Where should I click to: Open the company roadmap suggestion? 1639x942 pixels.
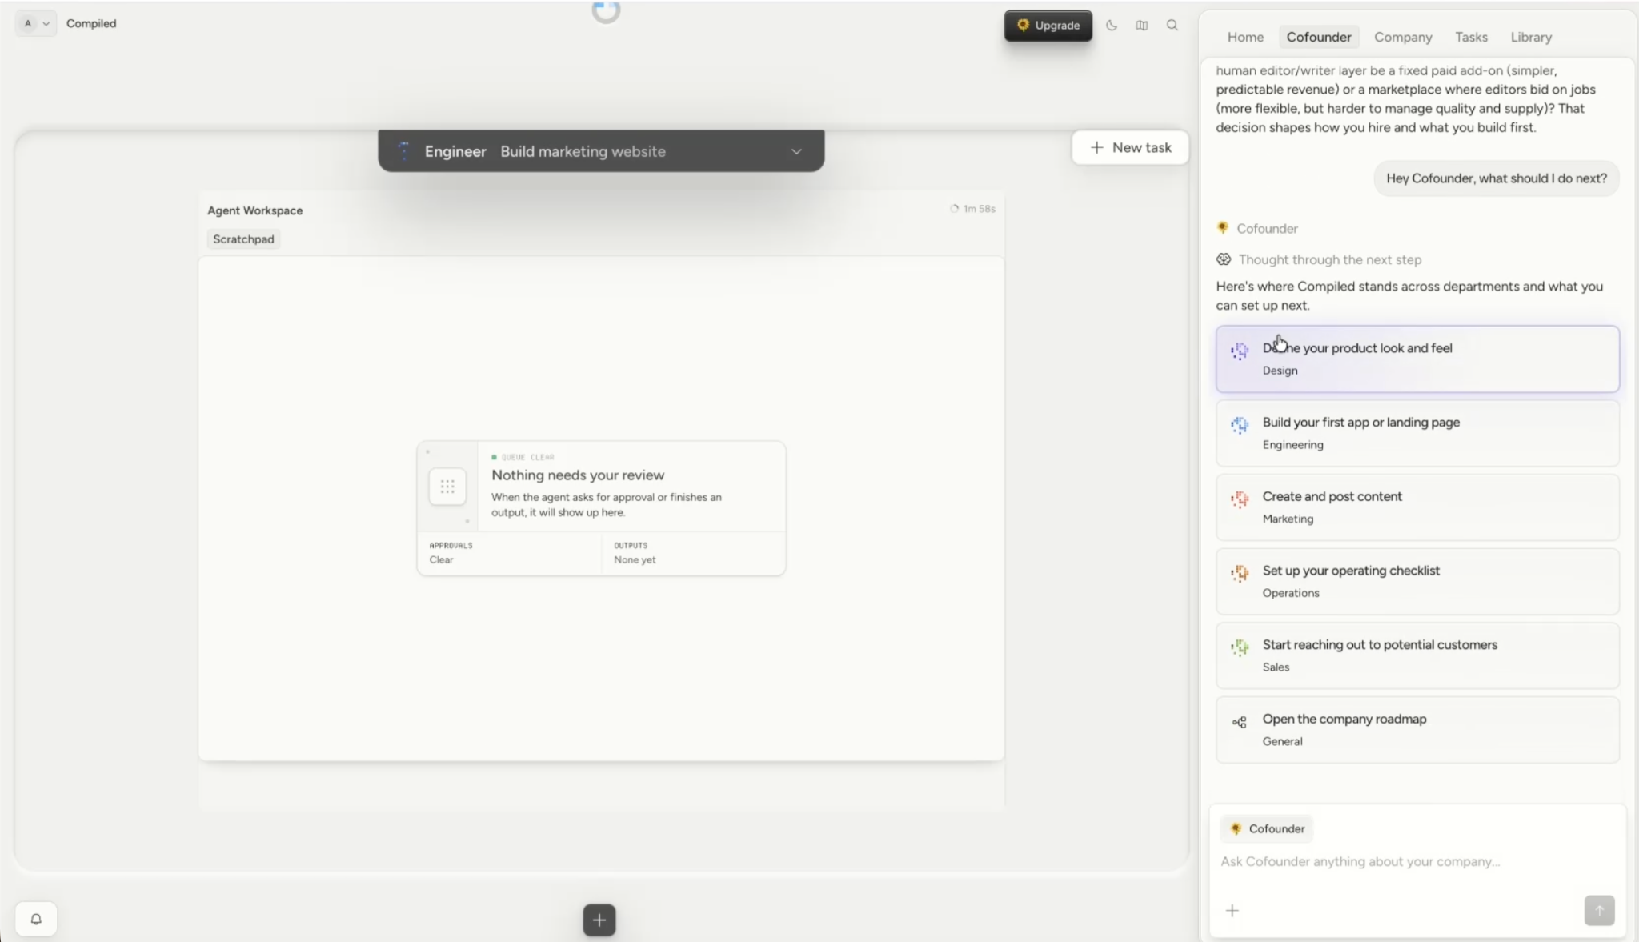pyautogui.click(x=1417, y=730)
